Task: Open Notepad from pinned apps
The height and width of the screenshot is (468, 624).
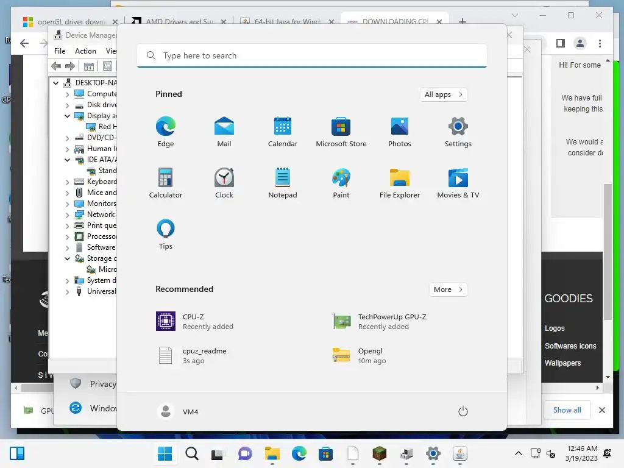Action: pos(283,183)
